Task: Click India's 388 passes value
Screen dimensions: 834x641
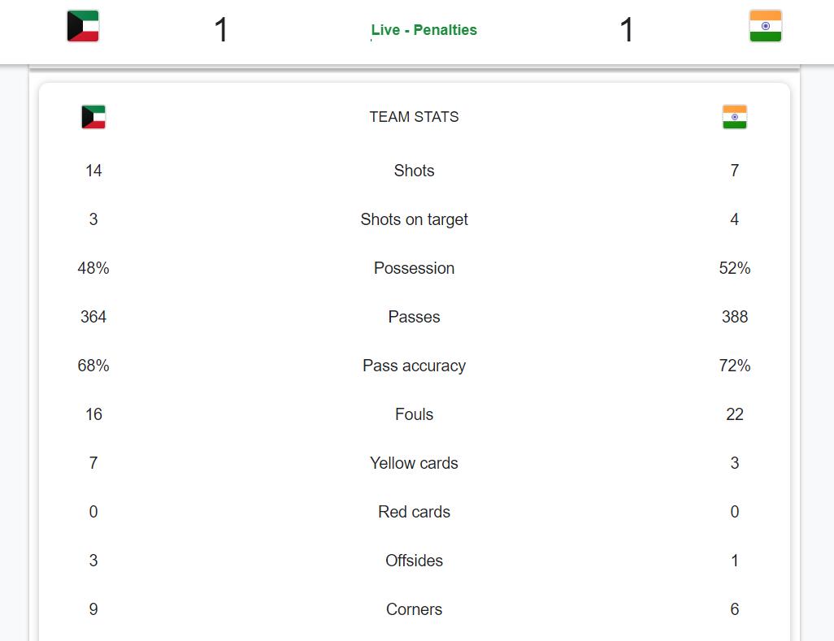Action: pos(734,317)
